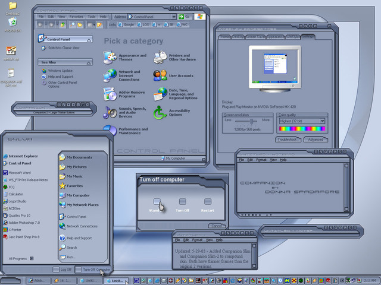Click the monitor preview thumbnail
The height and width of the screenshot is (285, 381).
tap(275, 68)
